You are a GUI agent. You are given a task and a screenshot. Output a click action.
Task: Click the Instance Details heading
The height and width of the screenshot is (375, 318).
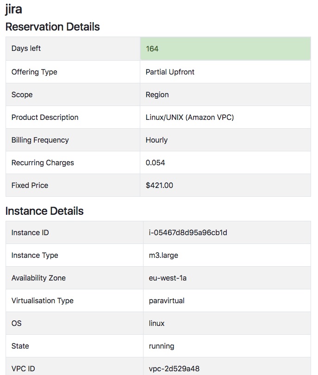(x=44, y=211)
